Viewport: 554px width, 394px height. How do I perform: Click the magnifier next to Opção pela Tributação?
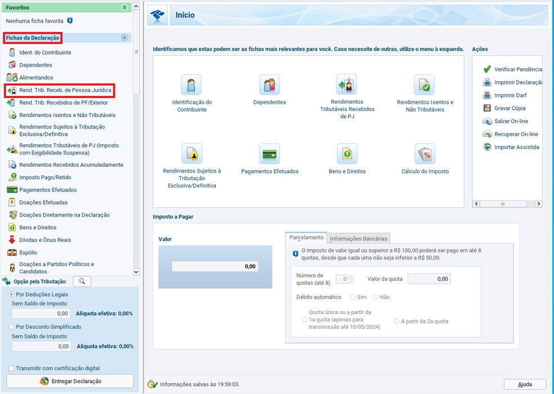click(82, 281)
